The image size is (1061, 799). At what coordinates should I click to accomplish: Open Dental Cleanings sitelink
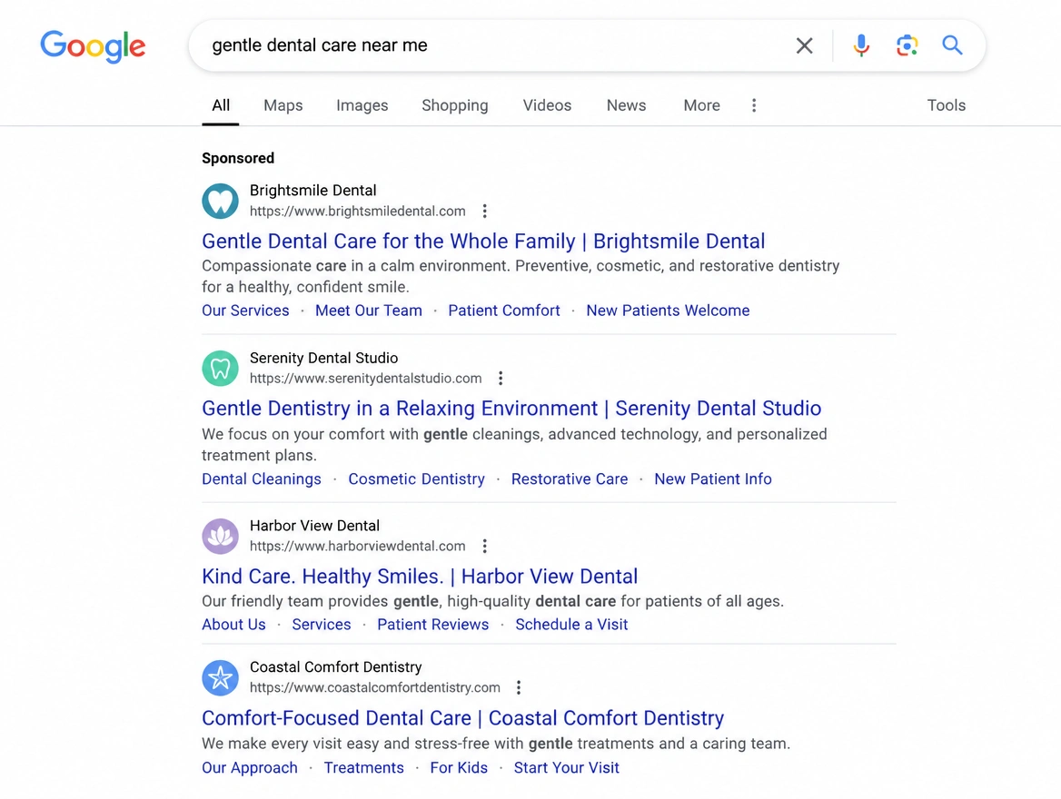262,479
